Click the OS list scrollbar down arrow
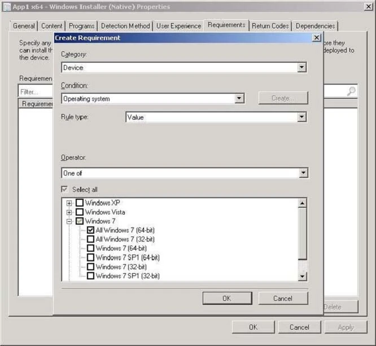Image resolution: width=376 pixels, height=346 pixels. click(x=303, y=276)
